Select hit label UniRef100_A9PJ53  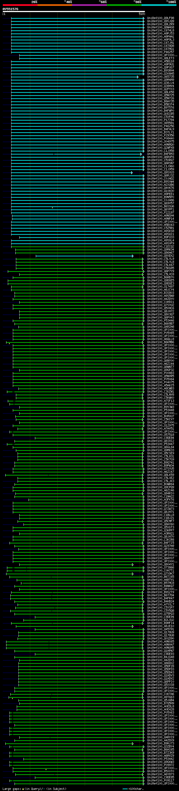[161, 33]
